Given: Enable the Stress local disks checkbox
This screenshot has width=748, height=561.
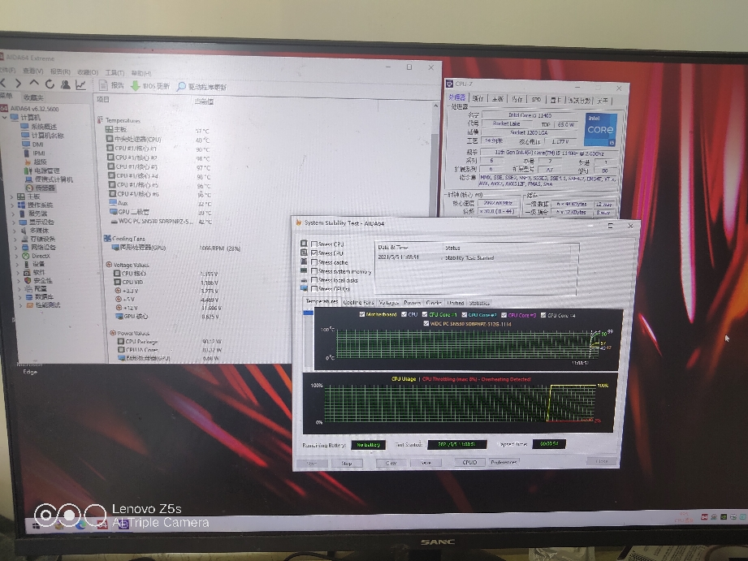Looking at the screenshot, I should click(x=314, y=280).
